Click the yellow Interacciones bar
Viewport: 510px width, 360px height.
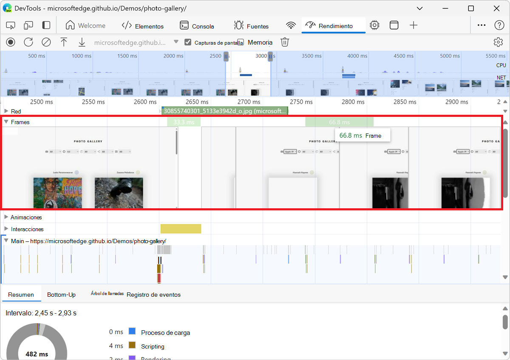click(x=181, y=229)
